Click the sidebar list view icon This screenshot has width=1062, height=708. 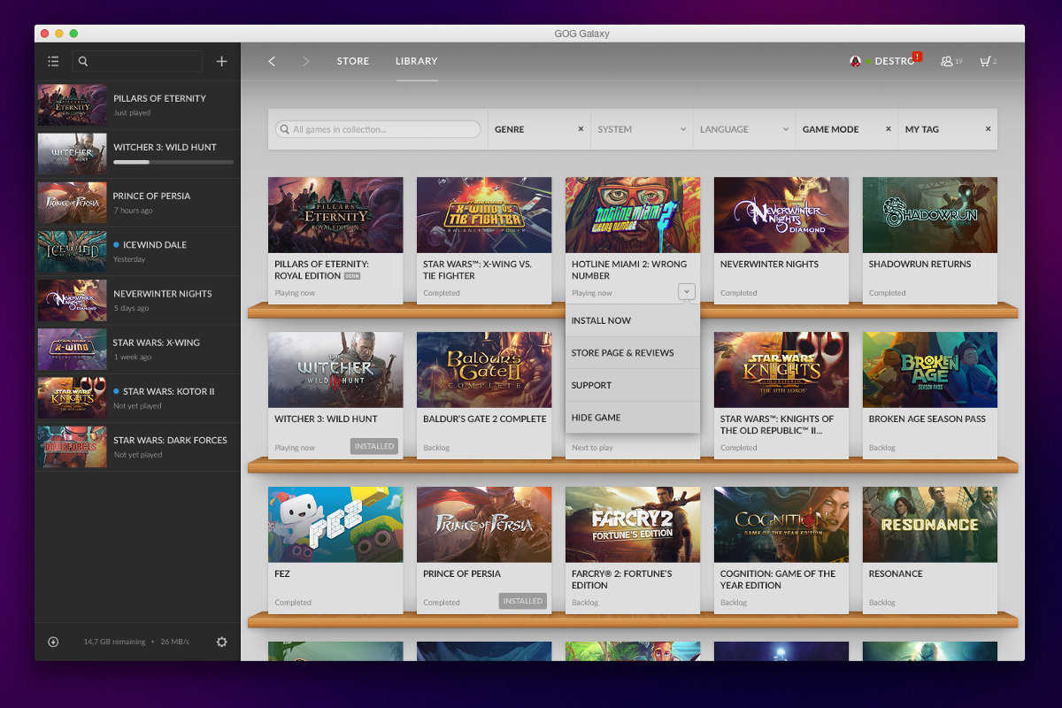[x=53, y=62]
